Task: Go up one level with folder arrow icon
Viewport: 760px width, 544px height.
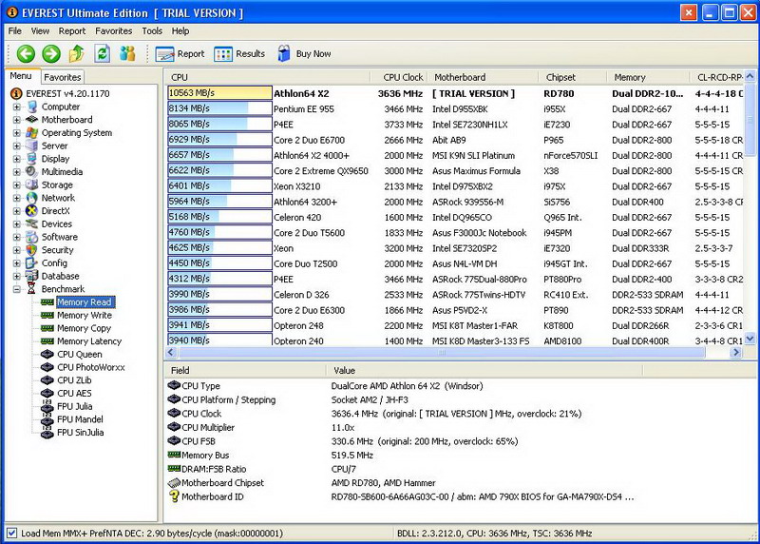Action: click(77, 54)
